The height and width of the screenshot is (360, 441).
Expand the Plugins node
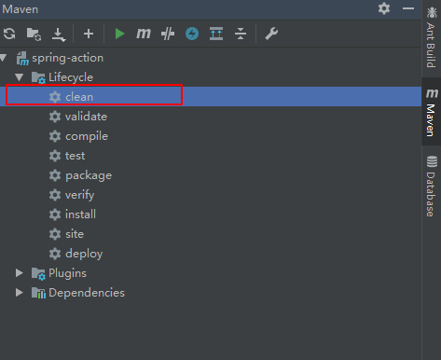[x=20, y=273]
